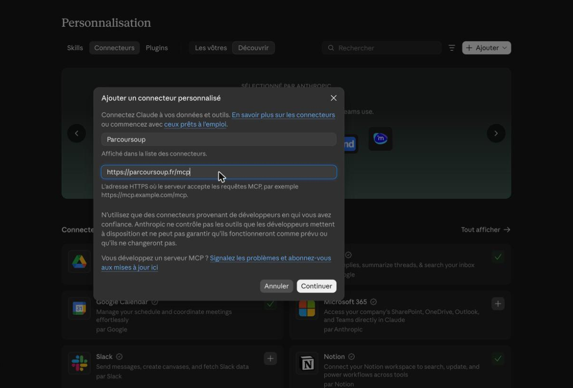Select the Connecteurs tab

click(x=115, y=48)
